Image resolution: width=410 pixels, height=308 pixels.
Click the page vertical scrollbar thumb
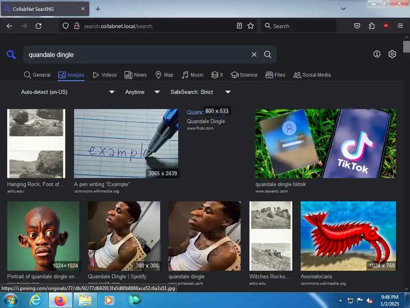[x=406, y=47]
